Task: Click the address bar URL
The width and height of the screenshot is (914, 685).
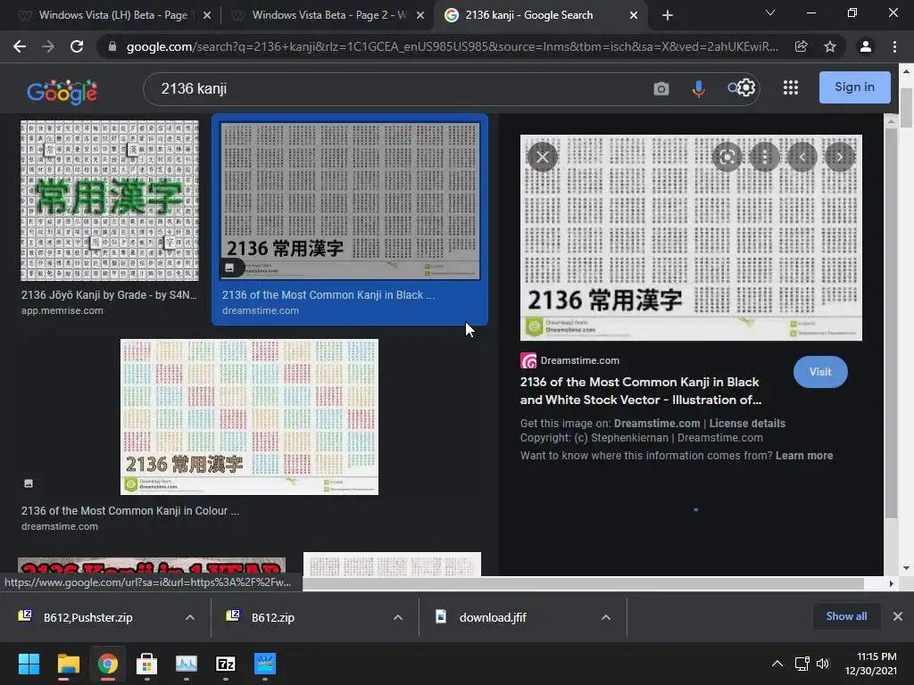Action: tap(452, 46)
